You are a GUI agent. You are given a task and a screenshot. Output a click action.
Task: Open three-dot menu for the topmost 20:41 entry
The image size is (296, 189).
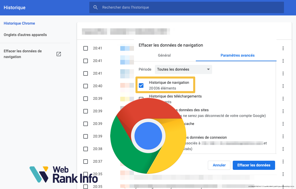[283, 48]
